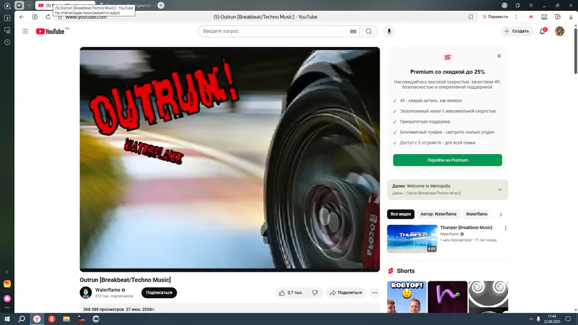
Task: Open the Waterflame channel name link
Action: pos(108,290)
